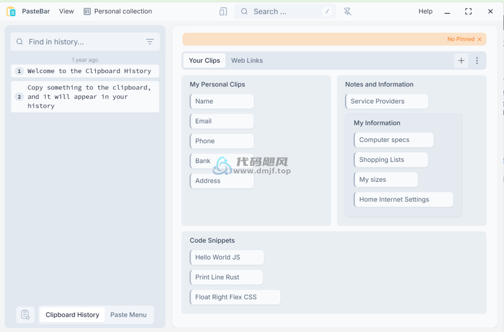Click the Home Internet Settings clip

(404, 199)
